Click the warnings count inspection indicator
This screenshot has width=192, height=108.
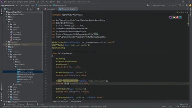pos(178,12)
